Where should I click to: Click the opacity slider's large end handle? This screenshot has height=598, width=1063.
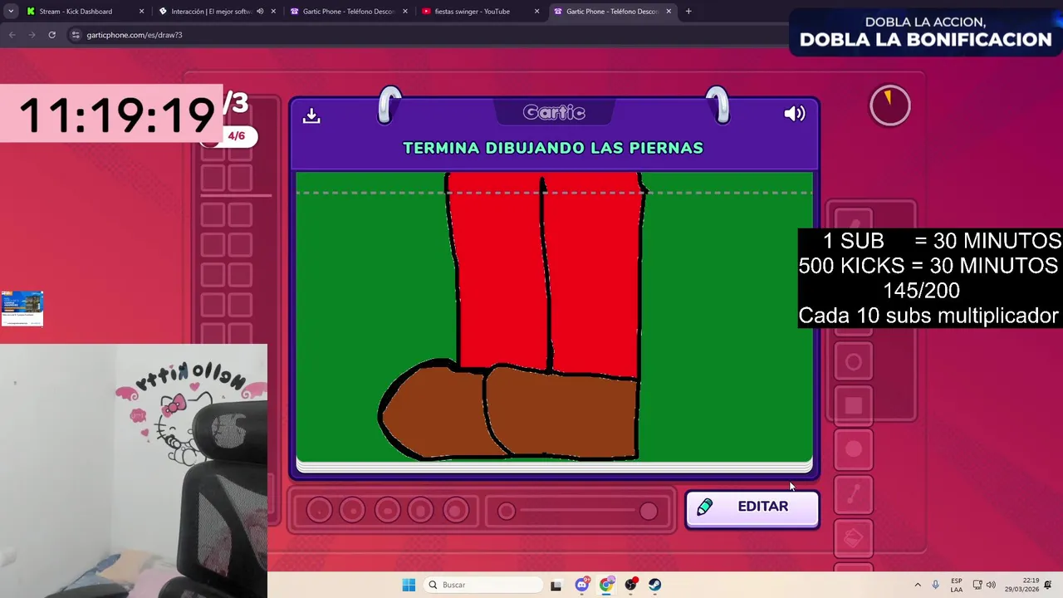[649, 511]
